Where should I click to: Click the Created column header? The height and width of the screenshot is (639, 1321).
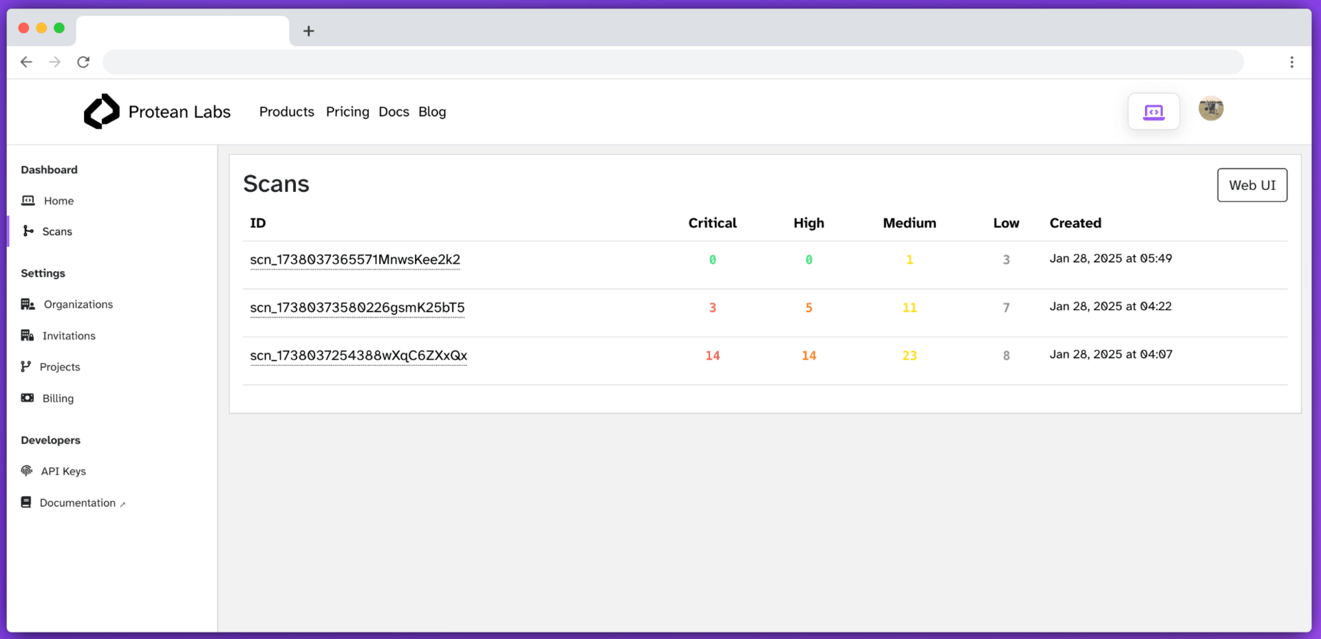point(1075,223)
